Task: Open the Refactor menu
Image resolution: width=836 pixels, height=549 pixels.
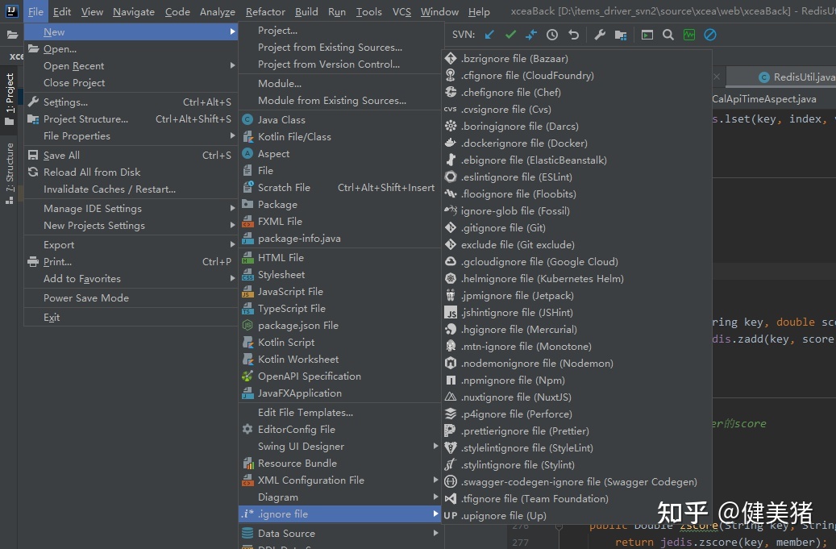Action: tap(265, 12)
